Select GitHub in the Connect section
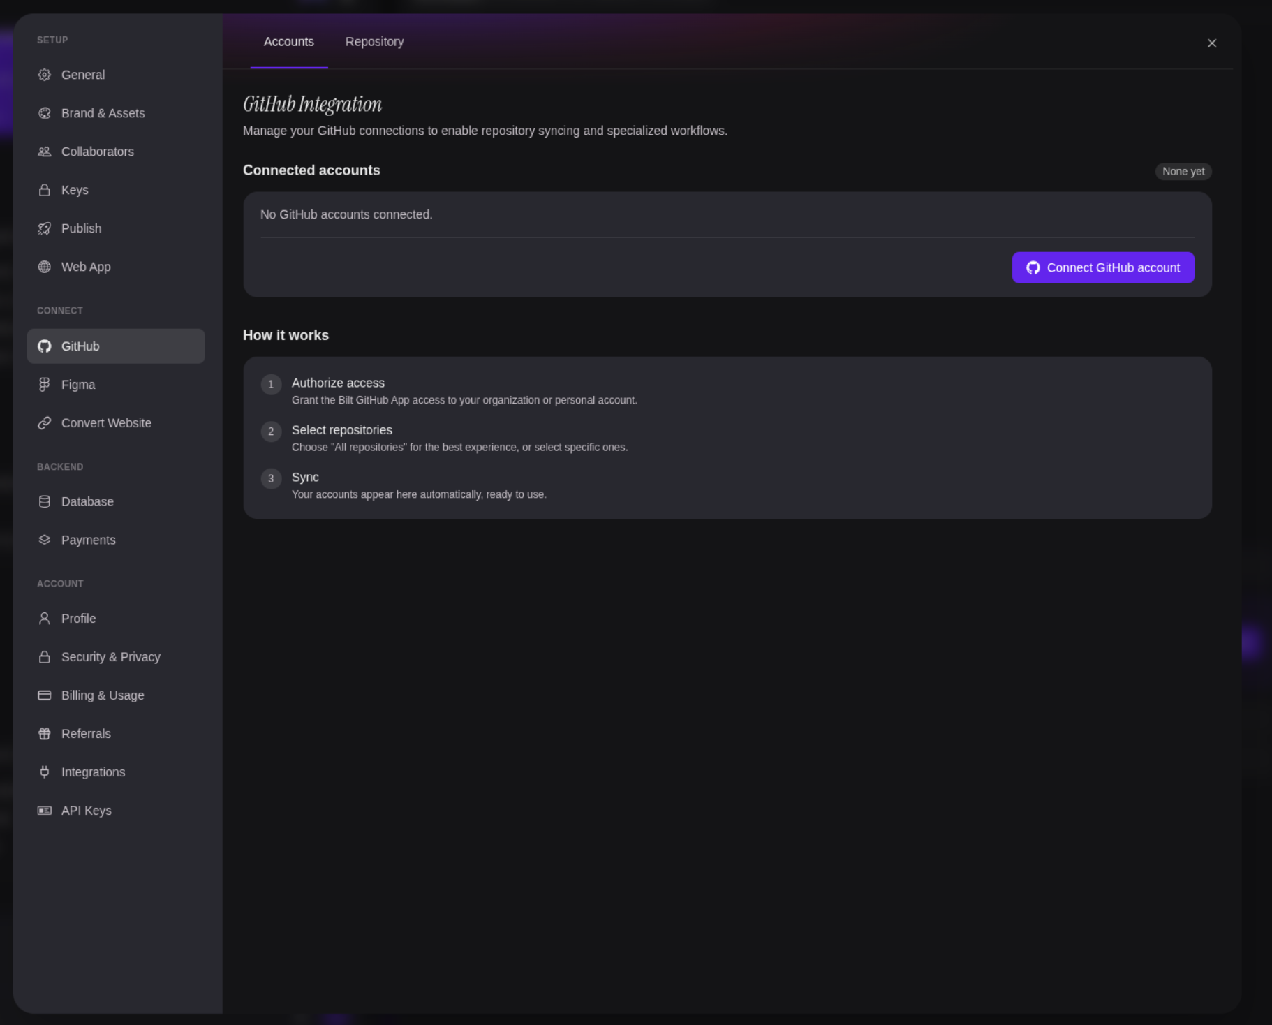The width and height of the screenshot is (1272, 1025). [116, 346]
